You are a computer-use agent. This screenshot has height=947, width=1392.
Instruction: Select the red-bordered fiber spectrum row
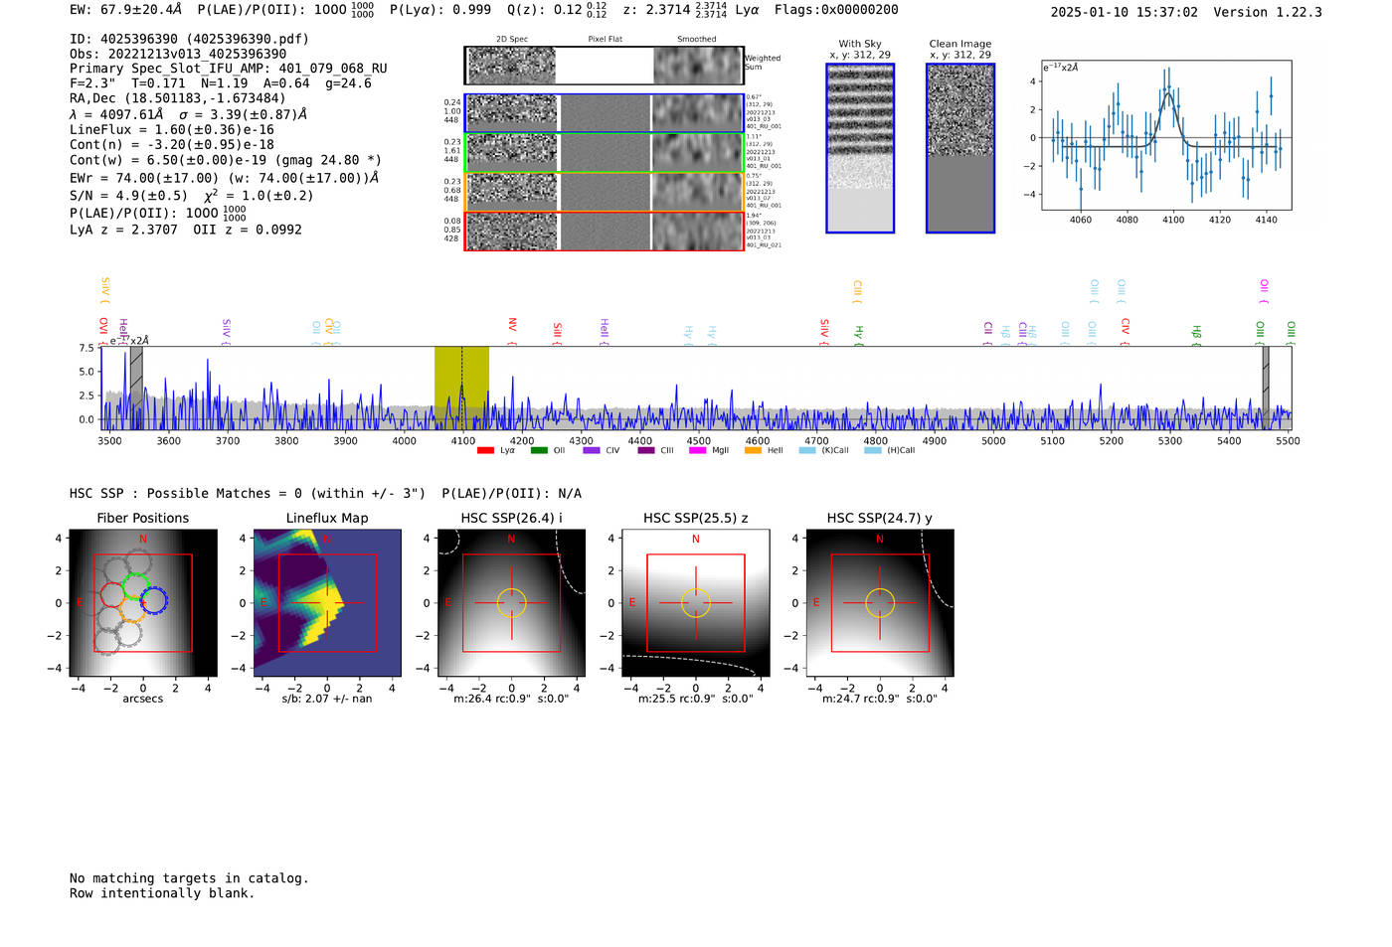(x=604, y=232)
